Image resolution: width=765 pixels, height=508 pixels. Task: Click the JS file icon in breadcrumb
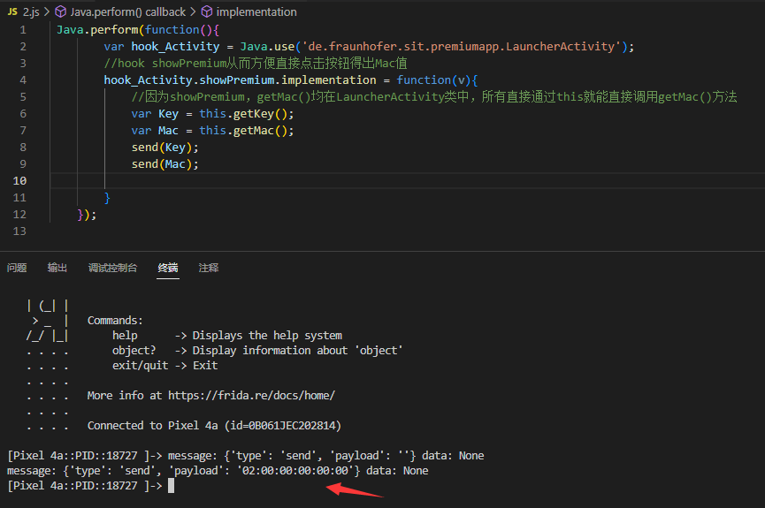pyautogui.click(x=11, y=12)
